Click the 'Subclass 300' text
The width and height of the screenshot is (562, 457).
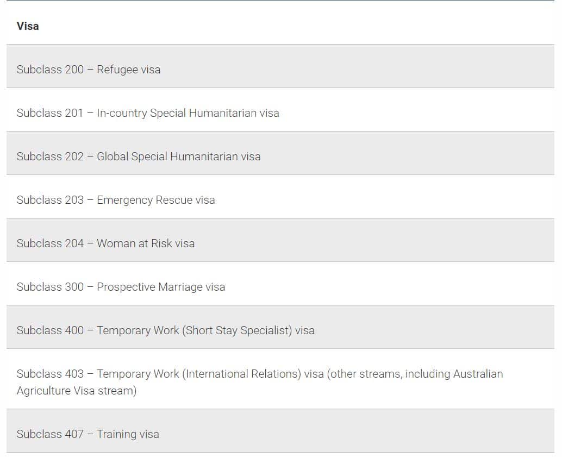point(50,287)
